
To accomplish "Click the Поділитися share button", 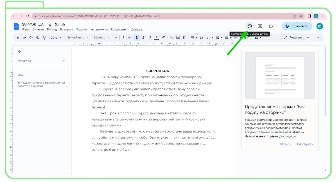I will coord(296,26).
